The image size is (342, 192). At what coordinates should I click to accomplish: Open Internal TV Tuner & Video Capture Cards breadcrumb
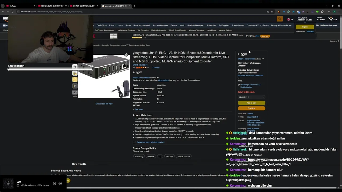pos(135,45)
